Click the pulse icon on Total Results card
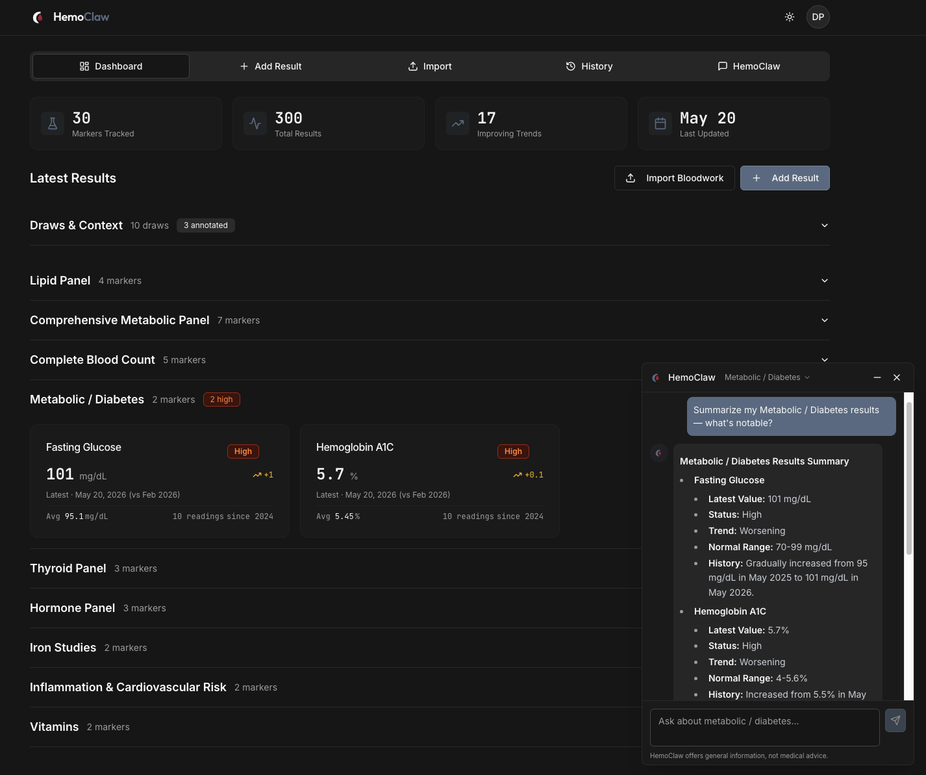This screenshot has width=926, height=775. (255, 123)
